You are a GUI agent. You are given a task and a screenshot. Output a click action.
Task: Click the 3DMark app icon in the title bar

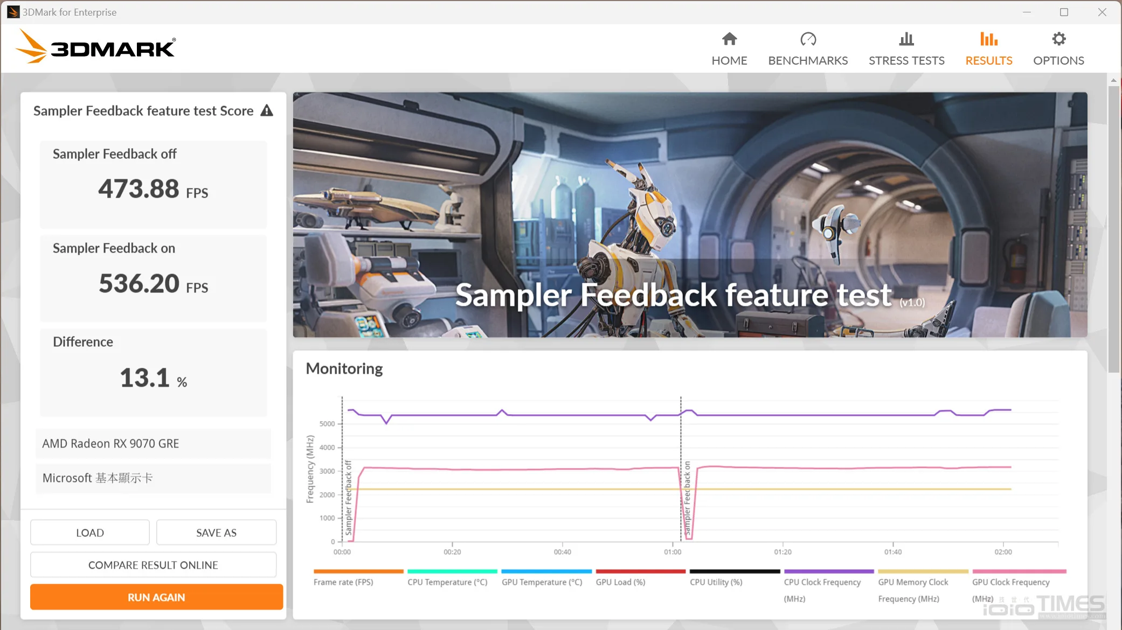[13, 12]
